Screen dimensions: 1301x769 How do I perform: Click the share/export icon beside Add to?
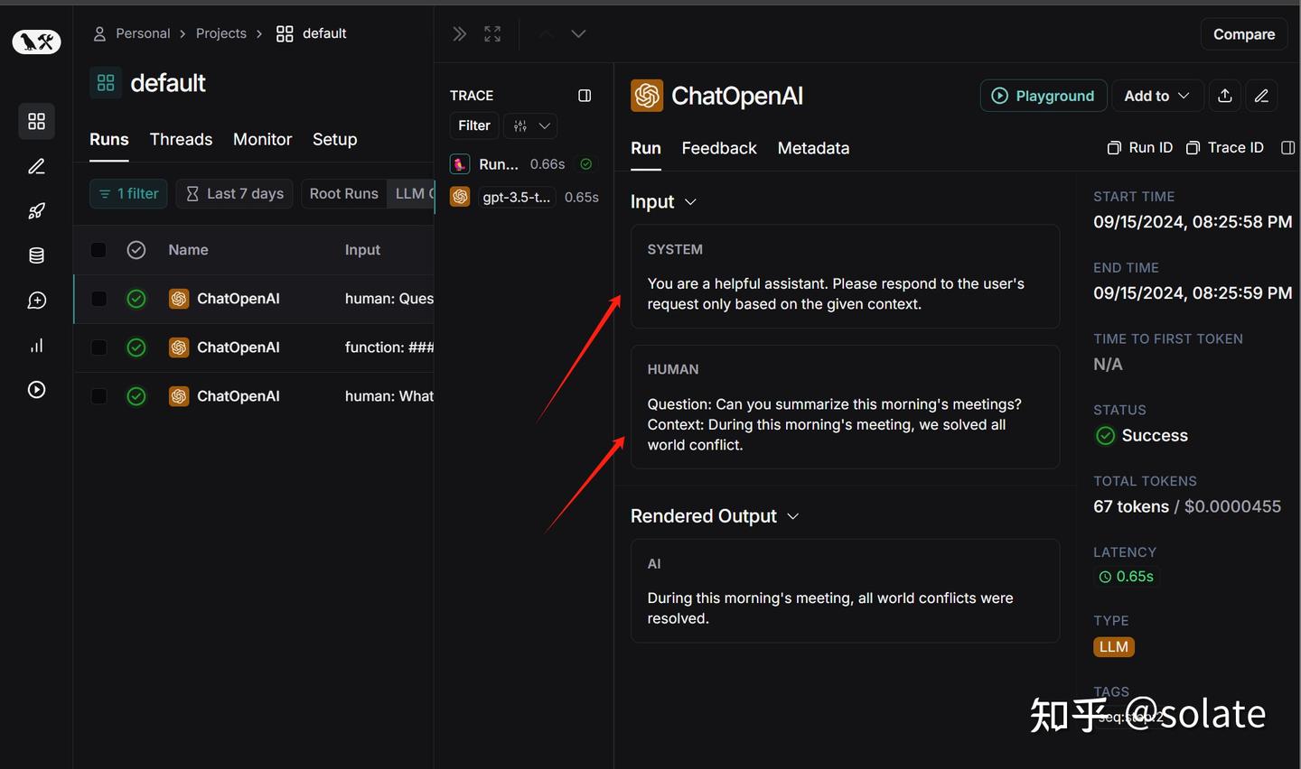1225,96
